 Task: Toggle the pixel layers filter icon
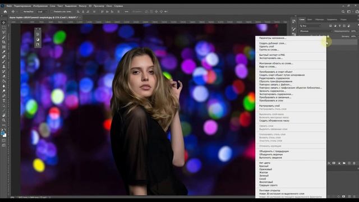pyautogui.click(x=330, y=26)
